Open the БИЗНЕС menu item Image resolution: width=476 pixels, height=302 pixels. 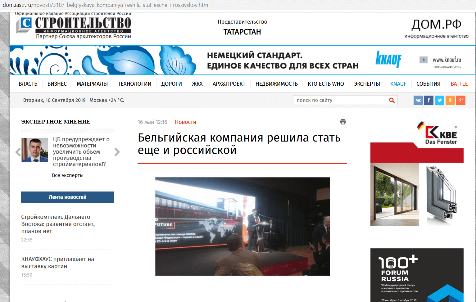point(57,84)
